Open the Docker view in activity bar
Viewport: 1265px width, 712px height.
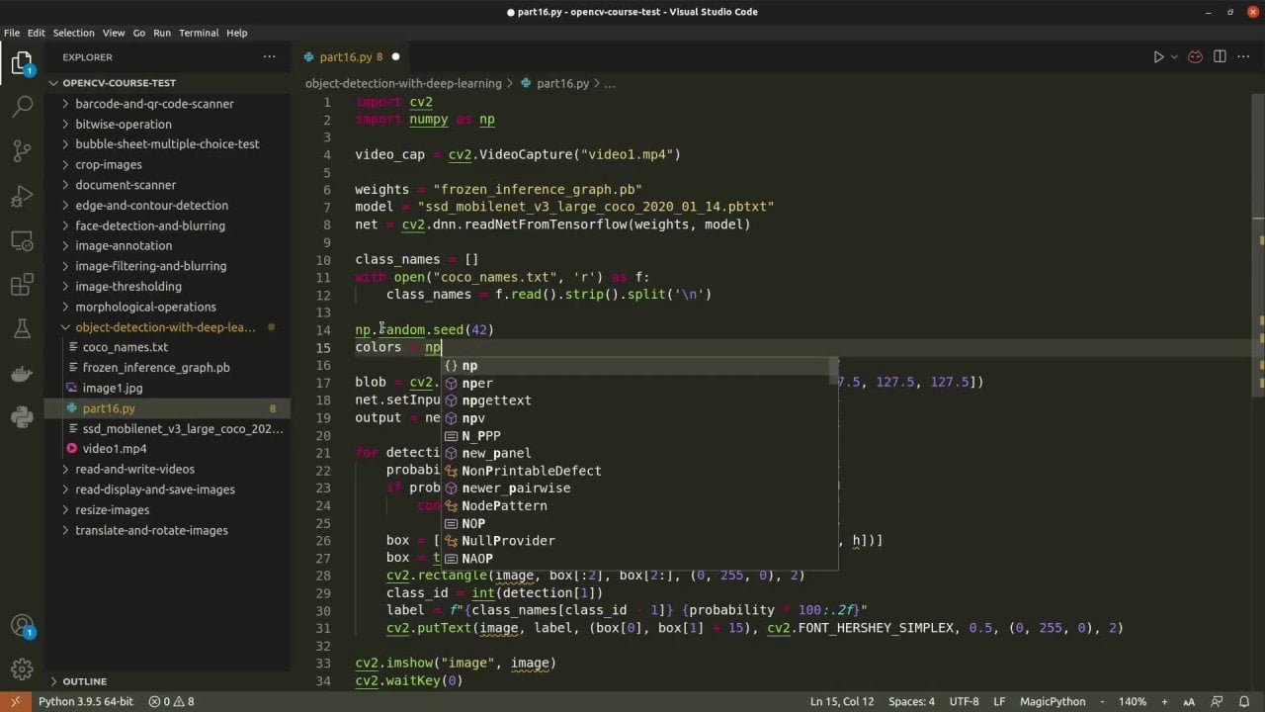tap(22, 374)
